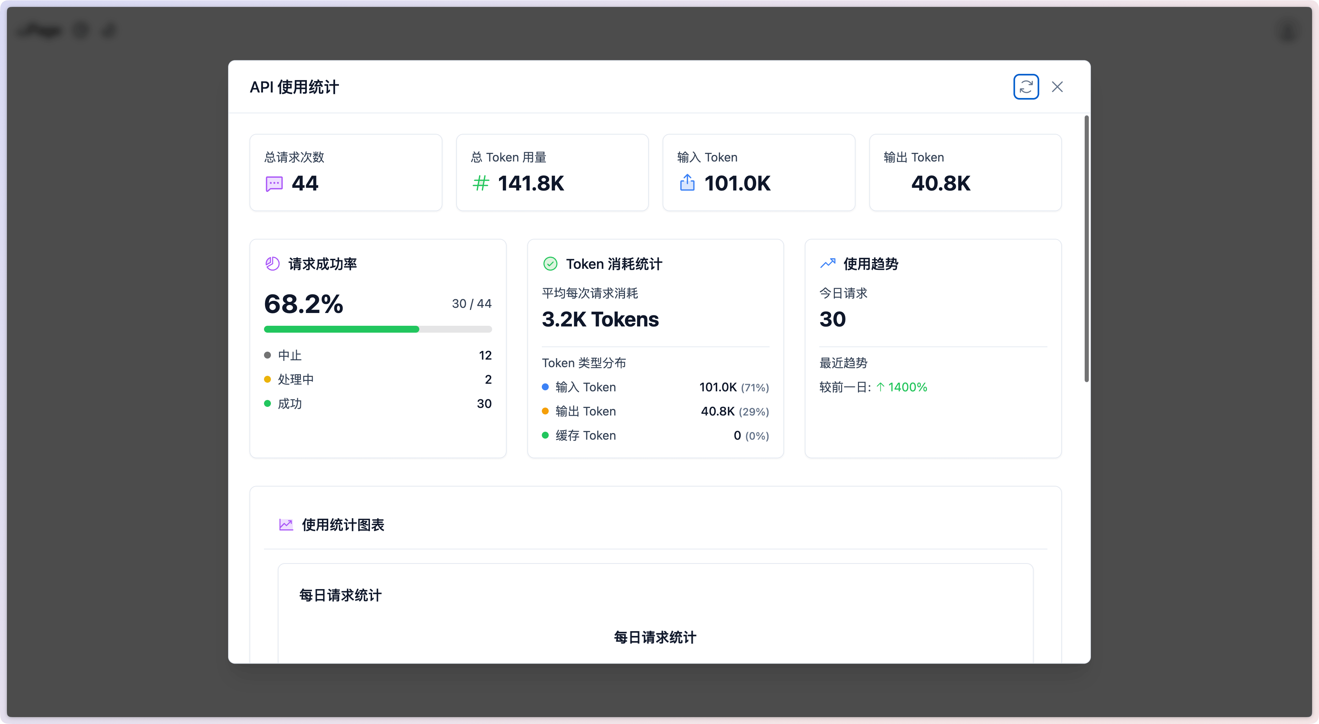Close the API 使用统计 dialog
The height and width of the screenshot is (724, 1319).
pos(1057,87)
